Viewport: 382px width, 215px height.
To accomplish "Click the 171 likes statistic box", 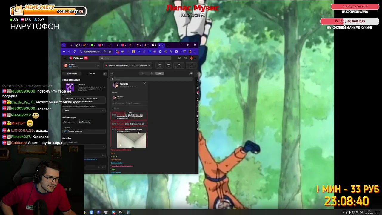I will (x=168, y=65).
